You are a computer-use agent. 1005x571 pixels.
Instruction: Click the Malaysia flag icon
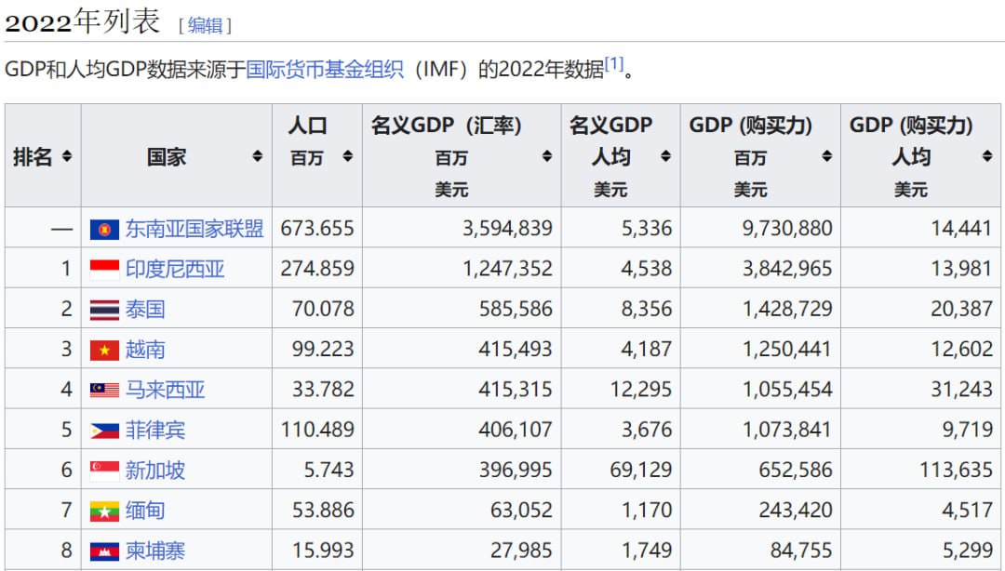pos(104,390)
